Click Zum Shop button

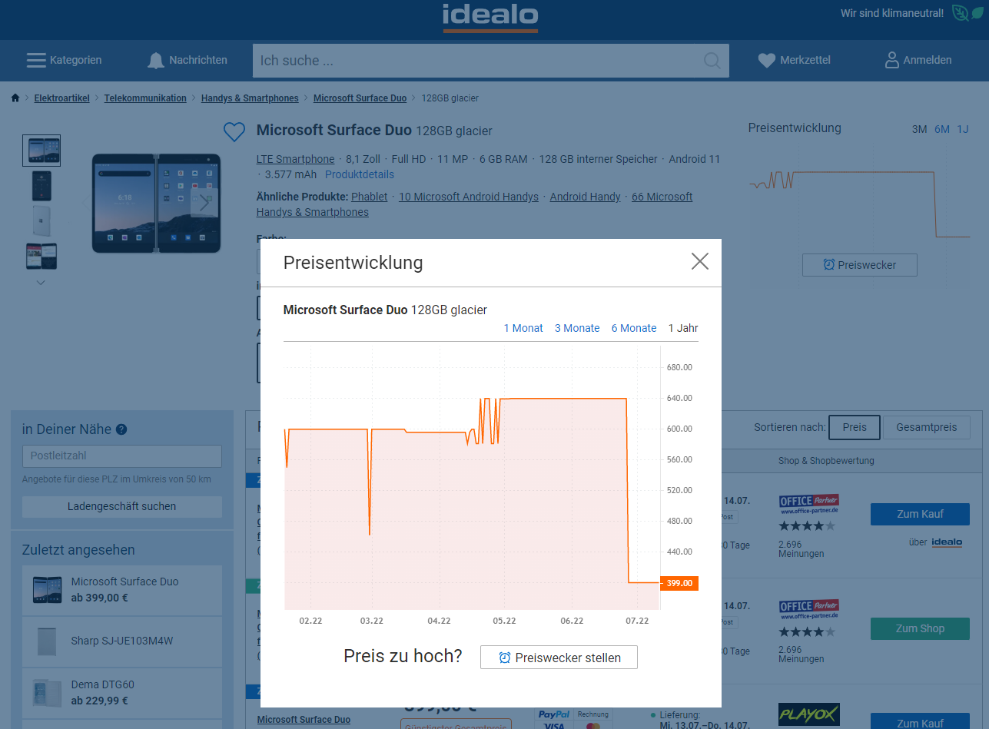pyautogui.click(x=920, y=628)
